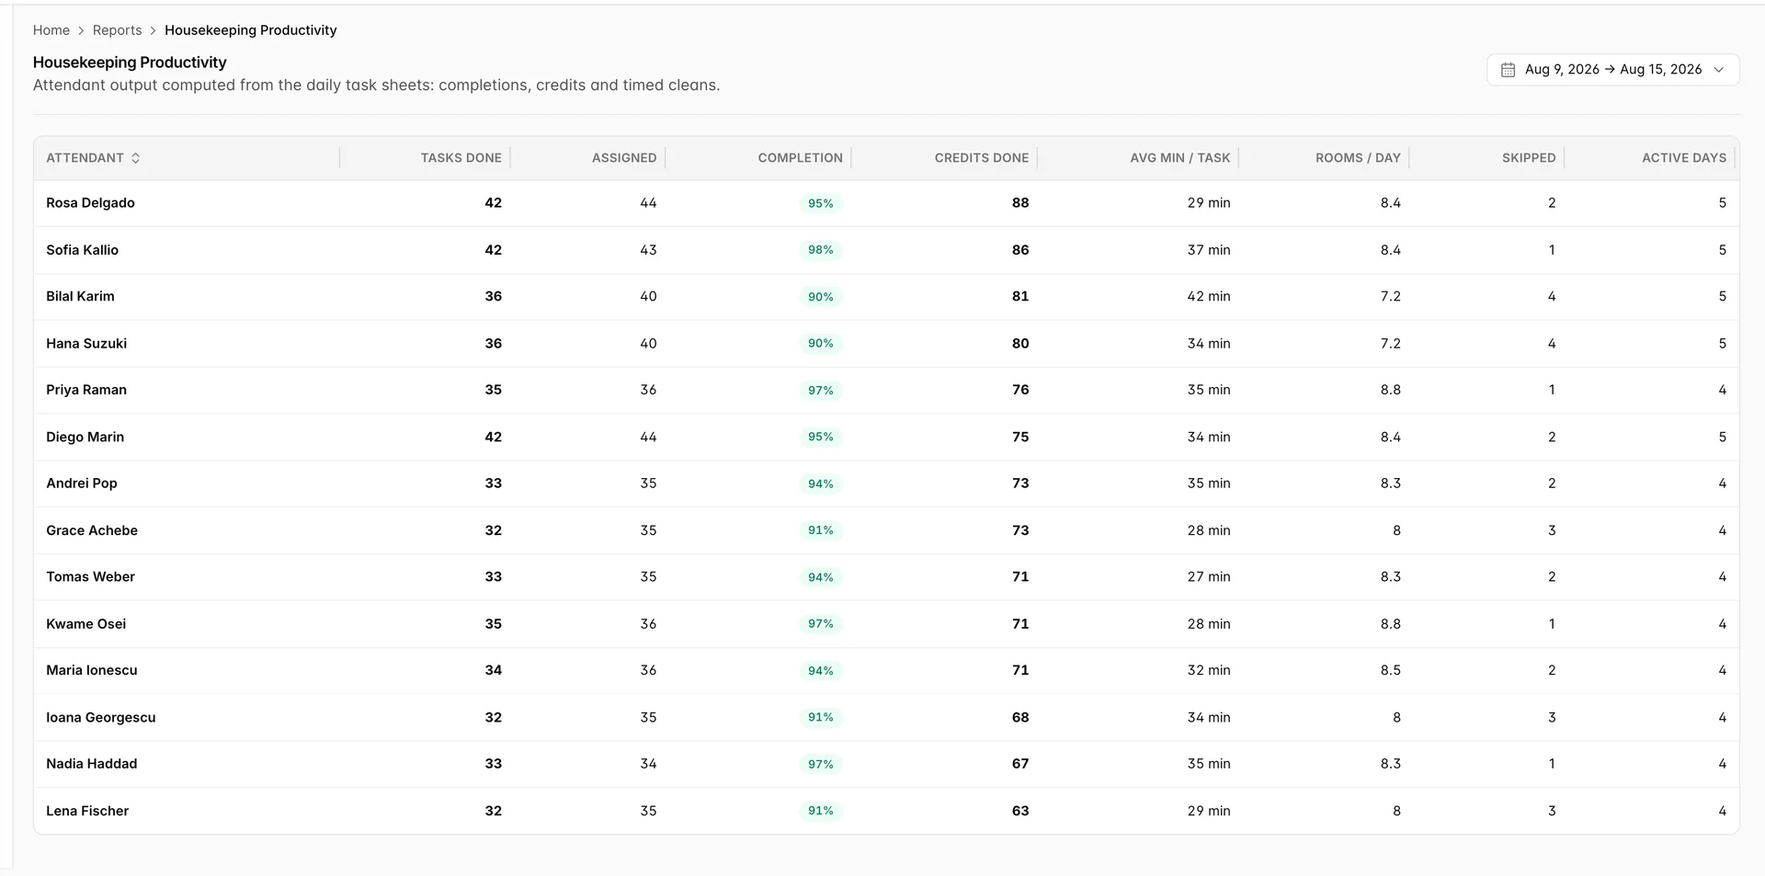Click the Housekeeping Productivity page title
Image resolution: width=1765 pixels, height=876 pixels.
coord(130,63)
